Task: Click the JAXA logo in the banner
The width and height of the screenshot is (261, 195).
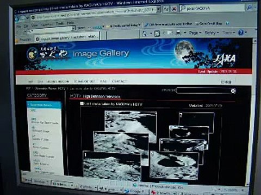Action: coord(225,60)
